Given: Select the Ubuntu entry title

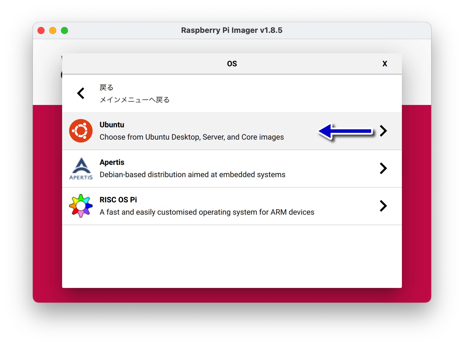Looking at the screenshot, I should coord(112,125).
